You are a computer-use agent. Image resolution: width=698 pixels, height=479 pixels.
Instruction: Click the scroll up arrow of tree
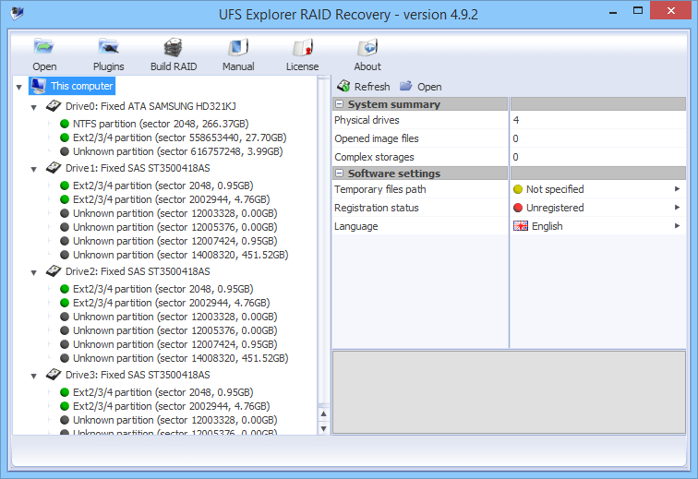click(324, 414)
